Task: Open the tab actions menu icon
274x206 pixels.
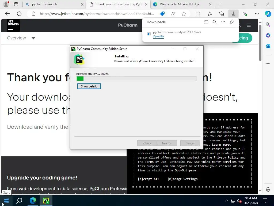Action: (16, 4)
